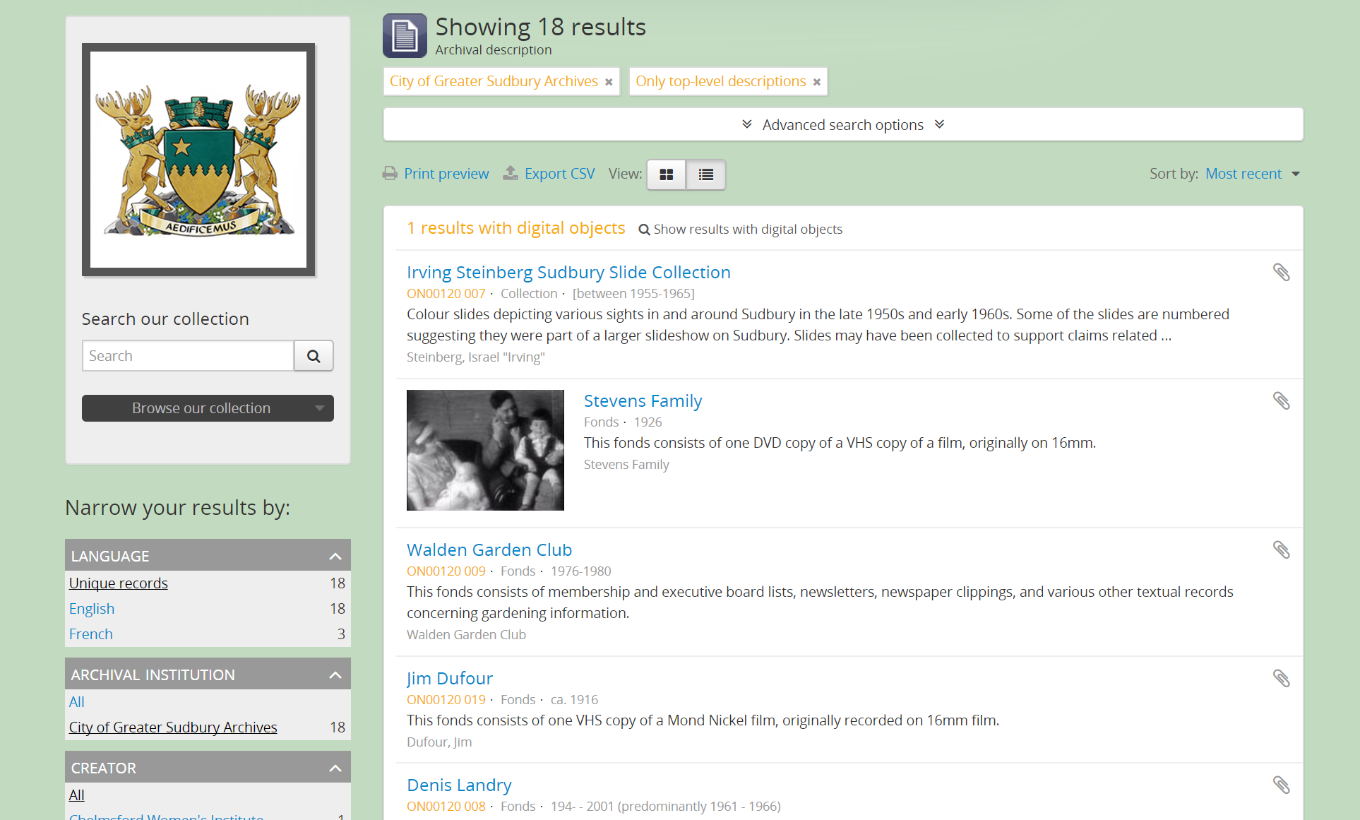Open Print preview
This screenshot has height=820, width=1360.
pos(446,174)
